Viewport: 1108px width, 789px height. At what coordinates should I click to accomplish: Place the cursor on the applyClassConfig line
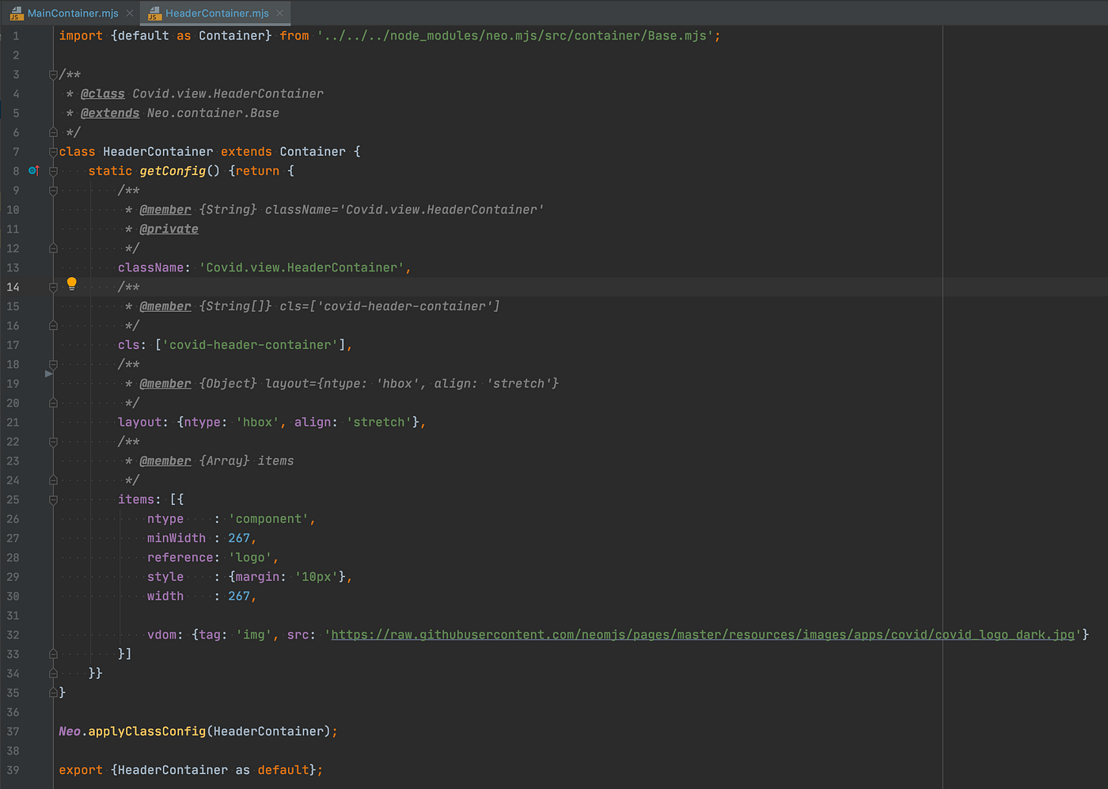click(198, 730)
